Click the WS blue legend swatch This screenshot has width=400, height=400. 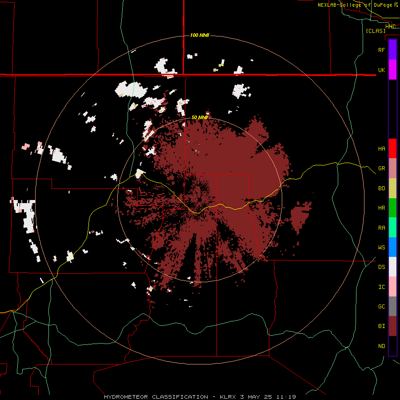pyautogui.click(x=392, y=247)
